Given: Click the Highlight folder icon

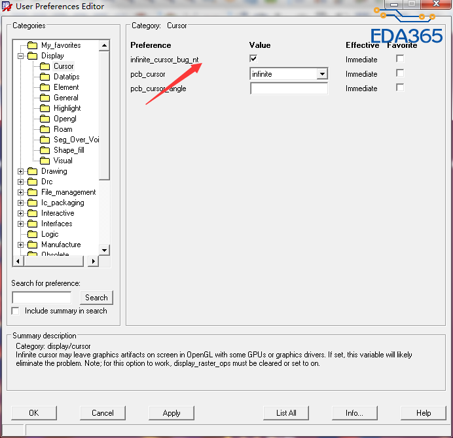Looking at the screenshot, I should pos(45,108).
